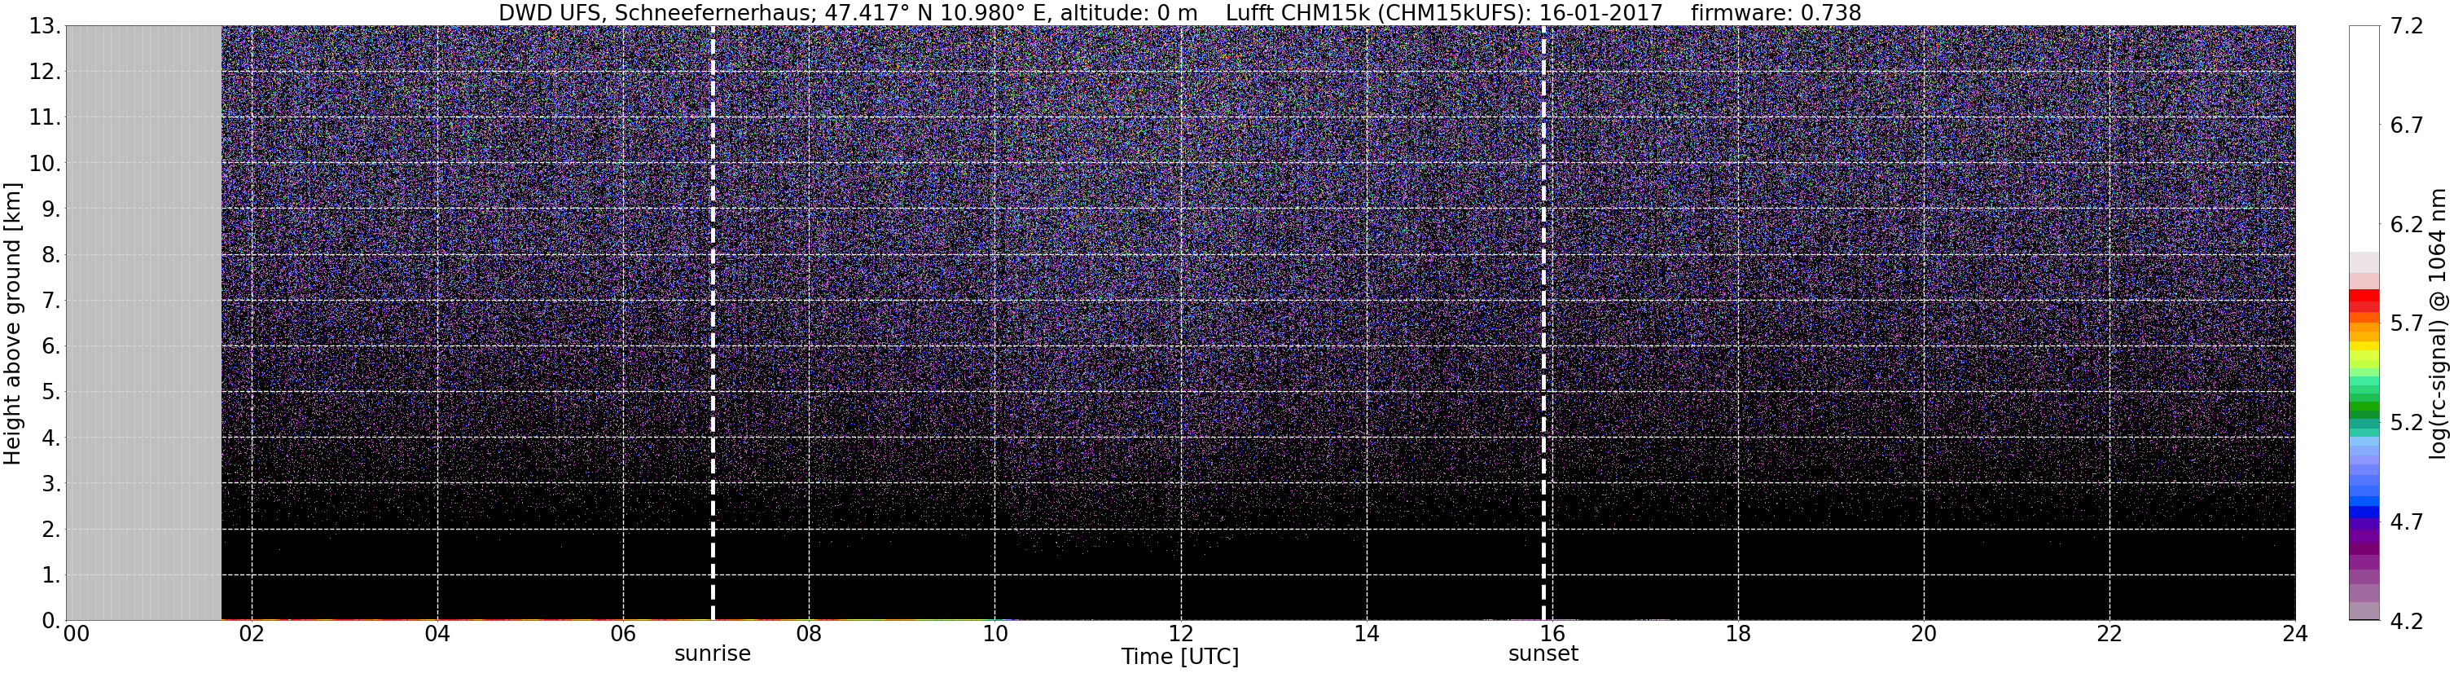Click time tick label 08
Viewport: 2454px width, 673px height.
pos(809,635)
